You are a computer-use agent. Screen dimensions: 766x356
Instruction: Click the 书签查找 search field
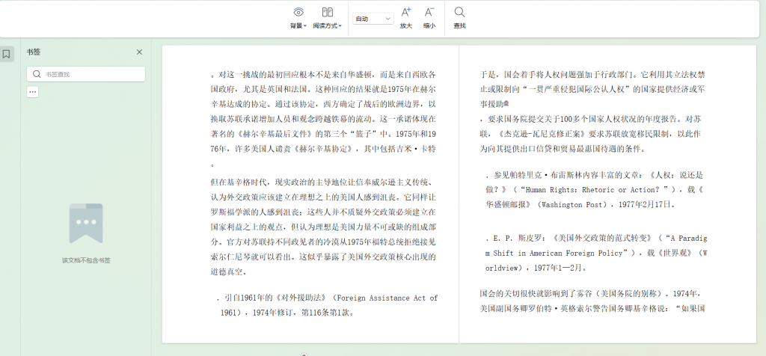click(x=86, y=74)
